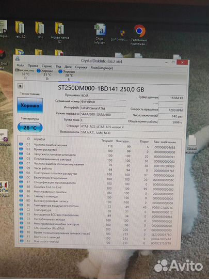Open the Язык(Language) menu

(102, 68)
